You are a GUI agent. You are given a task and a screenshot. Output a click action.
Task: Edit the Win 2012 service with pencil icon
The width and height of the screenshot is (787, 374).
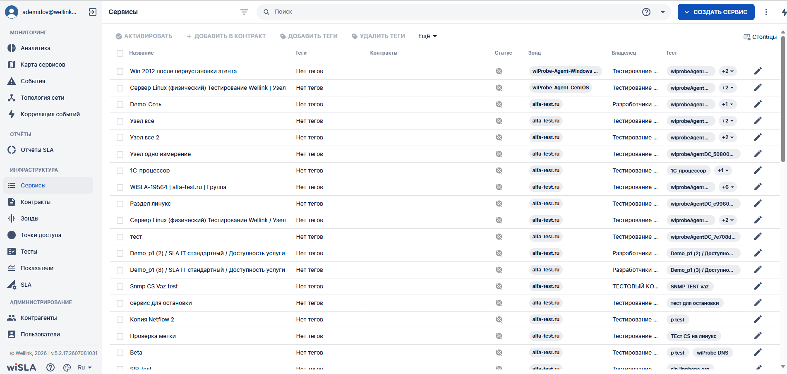coord(758,71)
